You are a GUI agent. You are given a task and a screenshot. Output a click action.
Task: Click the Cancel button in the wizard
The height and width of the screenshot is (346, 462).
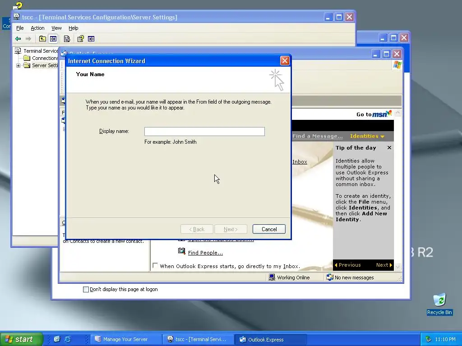(x=269, y=229)
